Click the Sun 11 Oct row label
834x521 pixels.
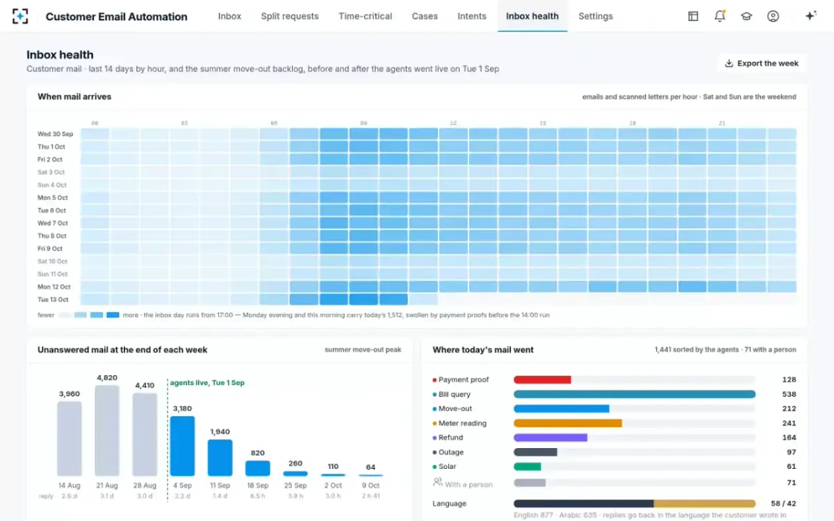[53, 274]
